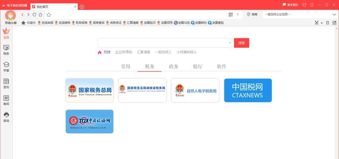The width and height of the screenshot is (339, 159).
Task: Select the 税务 category tab
Action: coord(150,66)
